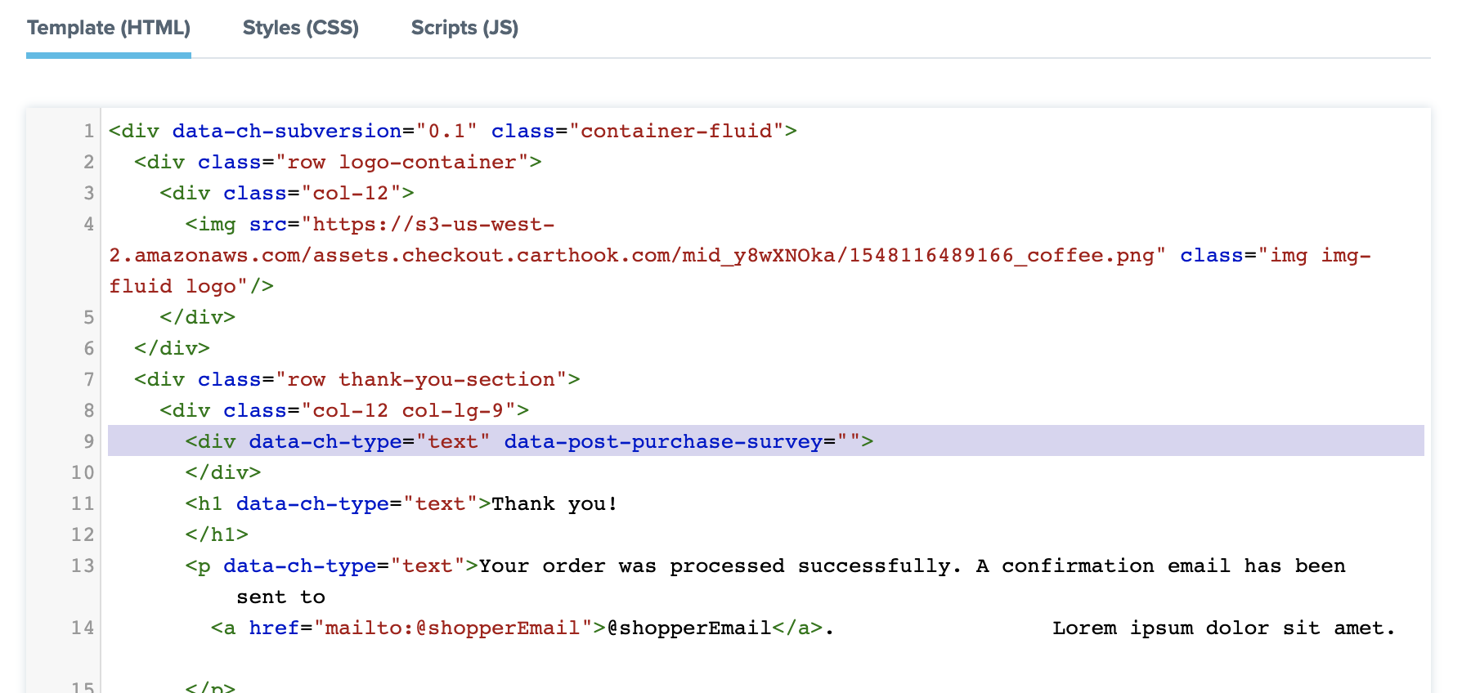Screen dimensions: 1462x693
Task: Click line number 1 in the gutter
Action: point(88,131)
